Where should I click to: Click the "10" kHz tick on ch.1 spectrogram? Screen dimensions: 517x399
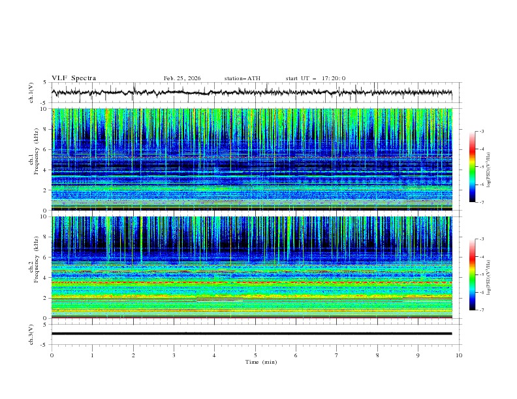44,109
